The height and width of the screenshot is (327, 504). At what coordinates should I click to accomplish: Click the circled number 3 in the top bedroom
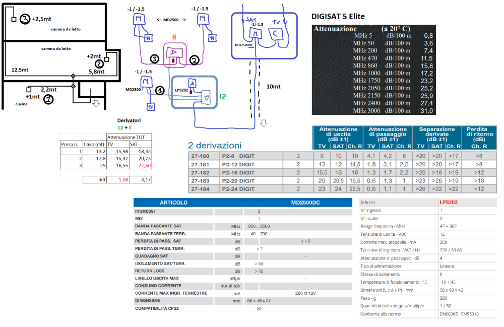pyautogui.click(x=25, y=19)
